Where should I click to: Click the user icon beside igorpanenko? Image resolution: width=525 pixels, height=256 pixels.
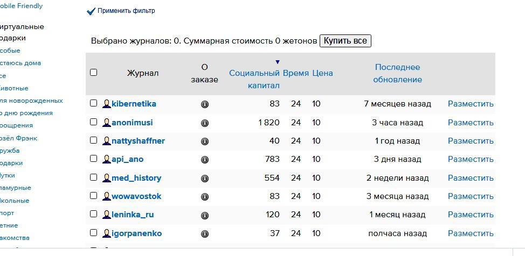107,233
